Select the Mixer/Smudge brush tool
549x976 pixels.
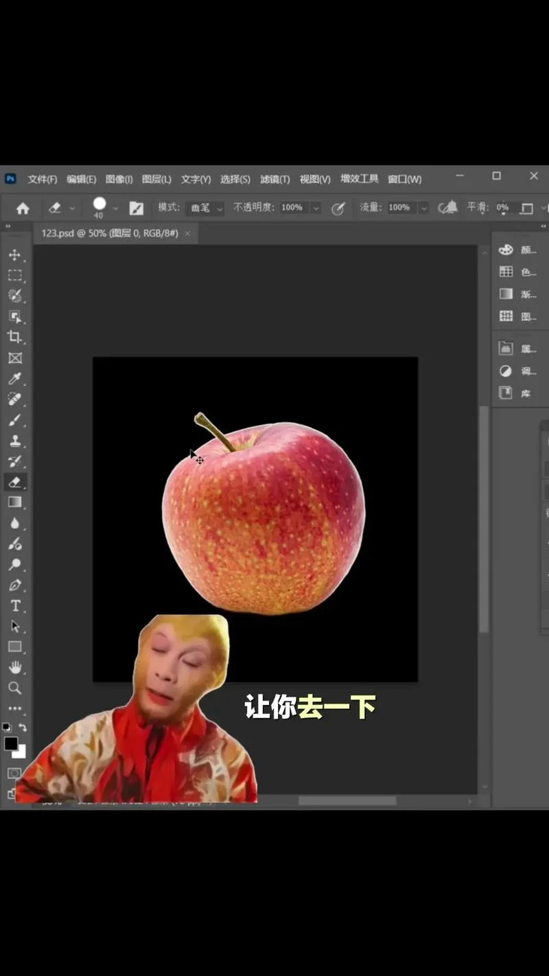point(15,544)
